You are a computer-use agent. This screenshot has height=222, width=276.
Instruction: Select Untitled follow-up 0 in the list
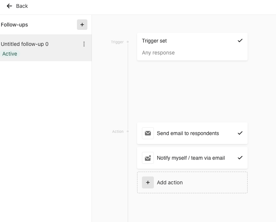(x=46, y=48)
